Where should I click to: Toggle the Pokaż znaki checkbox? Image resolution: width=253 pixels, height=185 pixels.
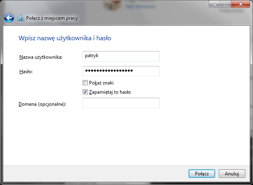[85, 83]
